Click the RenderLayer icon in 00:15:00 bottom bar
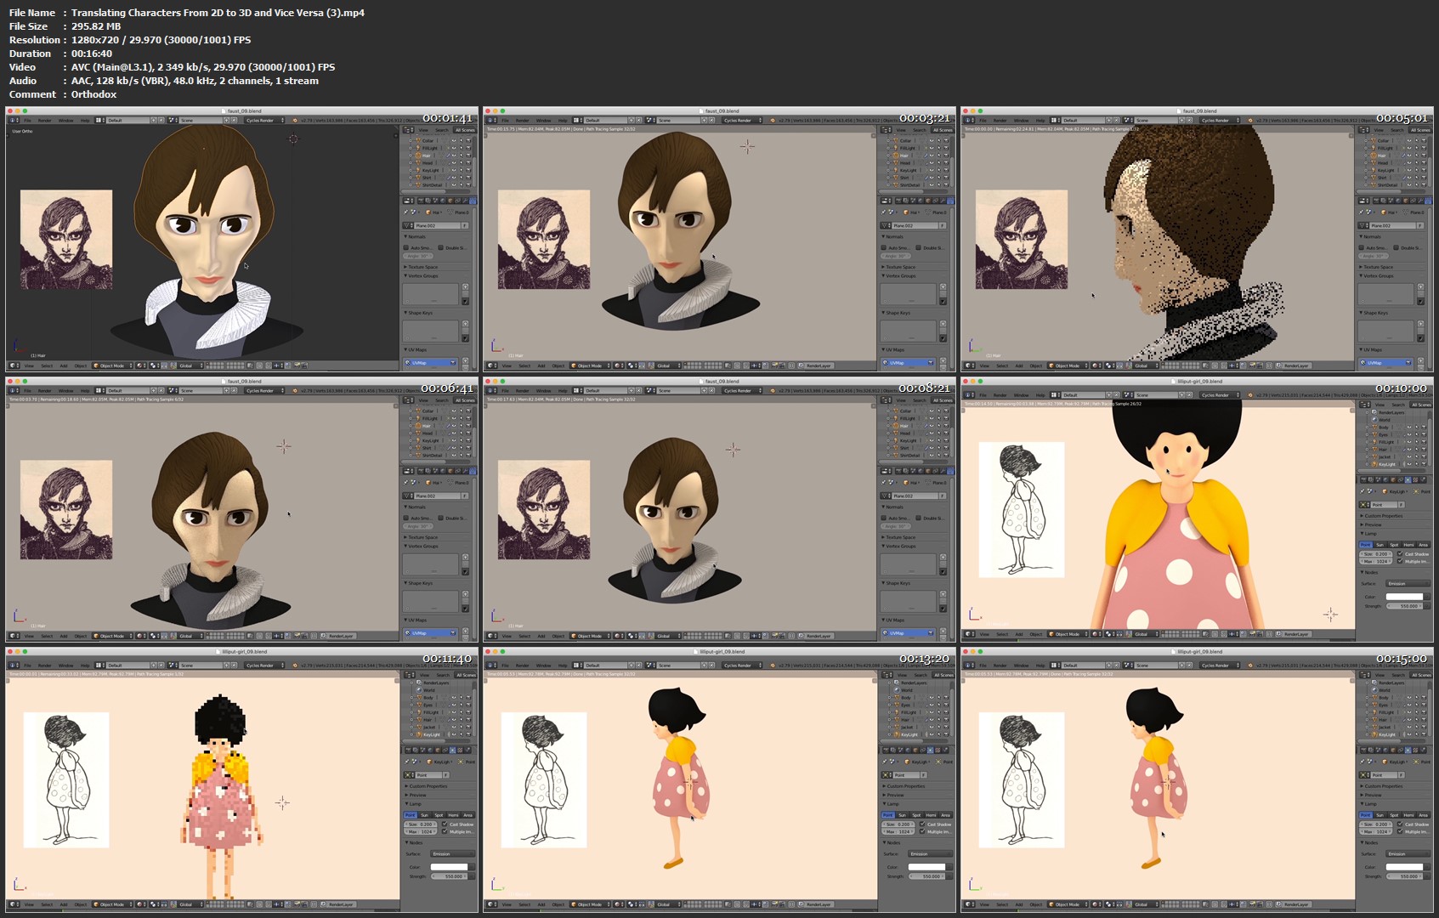This screenshot has width=1439, height=918. click(1279, 904)
